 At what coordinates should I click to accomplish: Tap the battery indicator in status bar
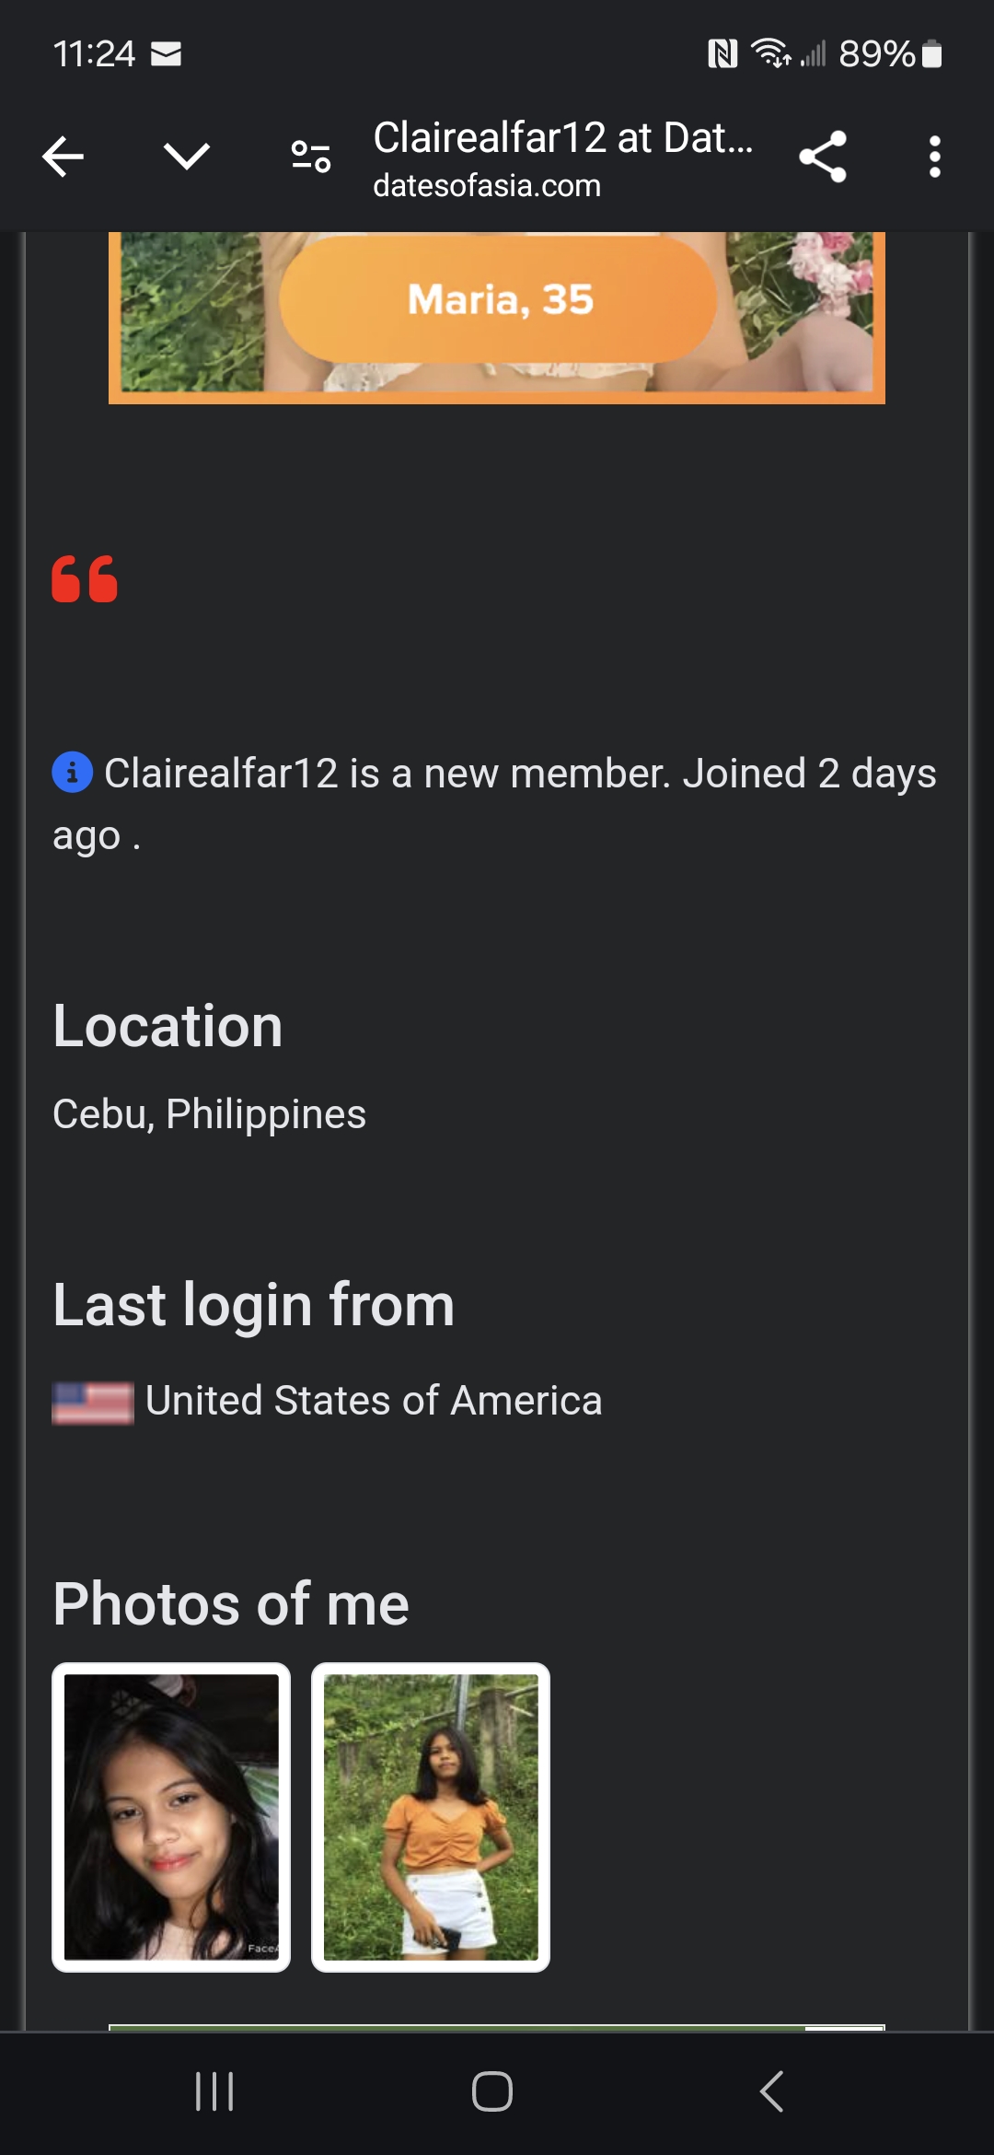[x=931, y=54]
